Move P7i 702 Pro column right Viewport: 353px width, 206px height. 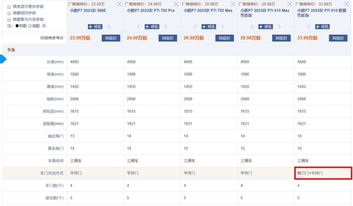pos(166,27)
